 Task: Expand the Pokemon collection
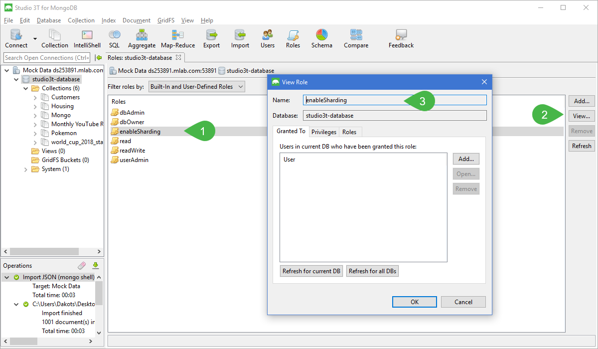(36, 133)
